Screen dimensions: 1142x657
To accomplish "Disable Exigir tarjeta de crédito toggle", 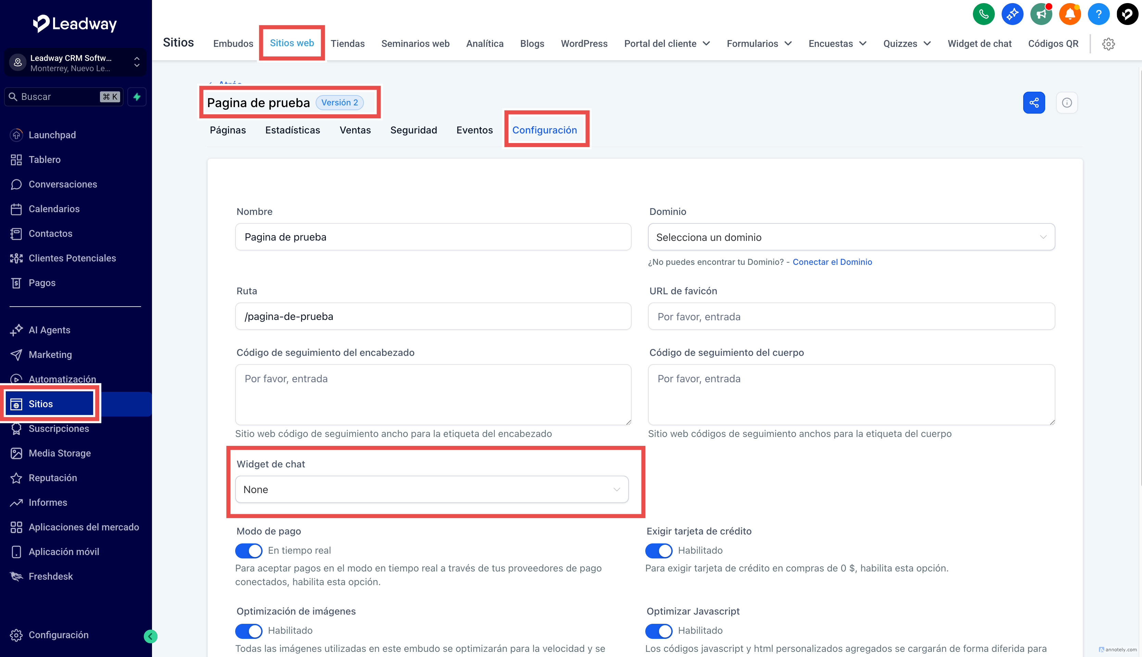I will coord(659,551).
